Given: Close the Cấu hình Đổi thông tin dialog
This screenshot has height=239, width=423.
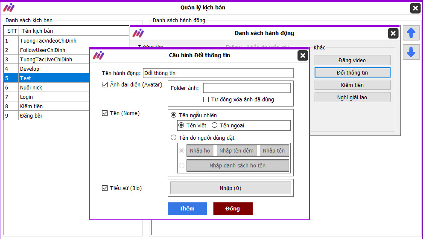Looking at the screenshot, I should (x=302, y=55).
